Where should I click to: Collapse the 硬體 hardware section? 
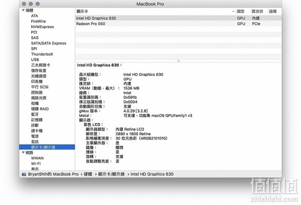point(23,10)
